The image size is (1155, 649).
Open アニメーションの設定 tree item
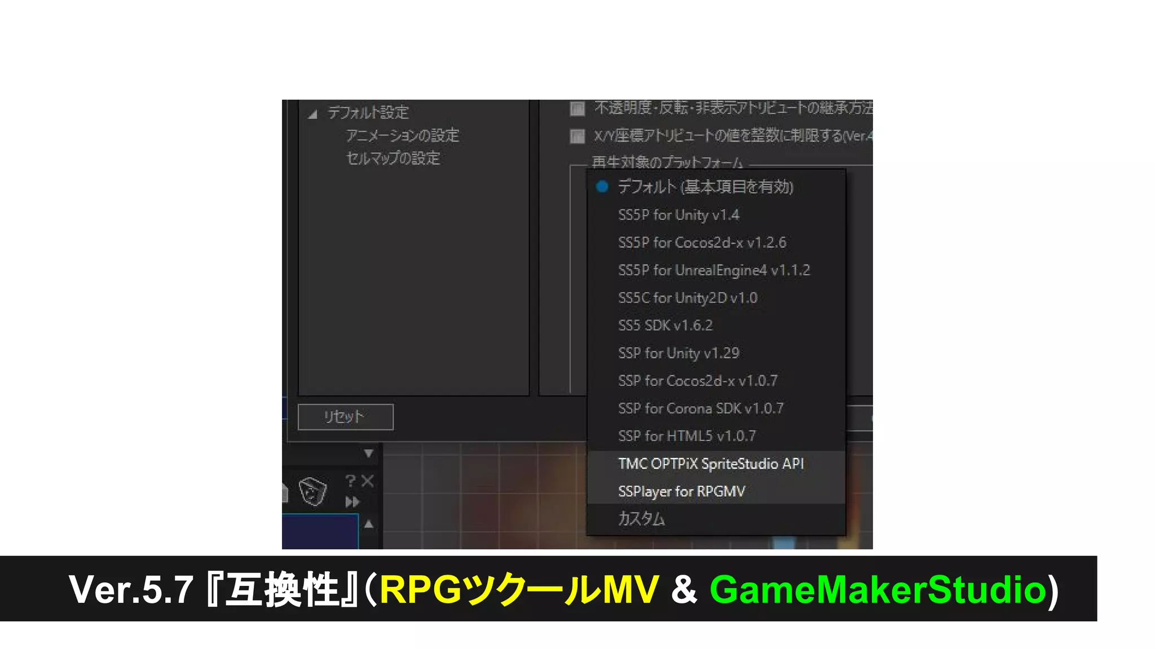coord(402,135)
